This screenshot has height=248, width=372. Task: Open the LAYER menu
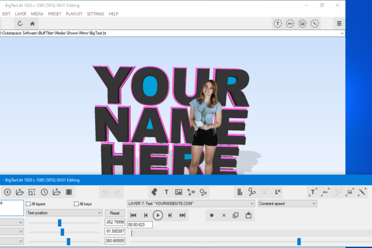point(21,14)
